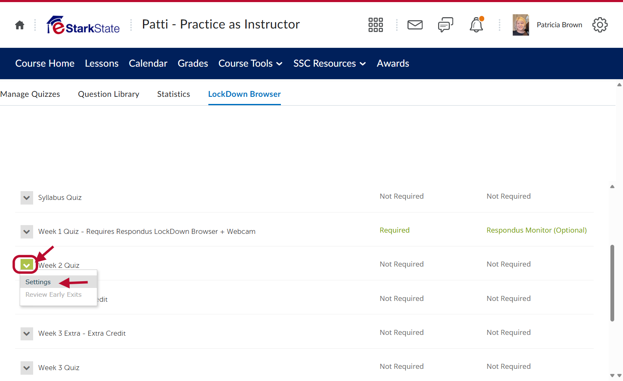Click Respondus Monitor (Optional) status
The height and width of the screenshot is (381, 623).
click(537, 230)
